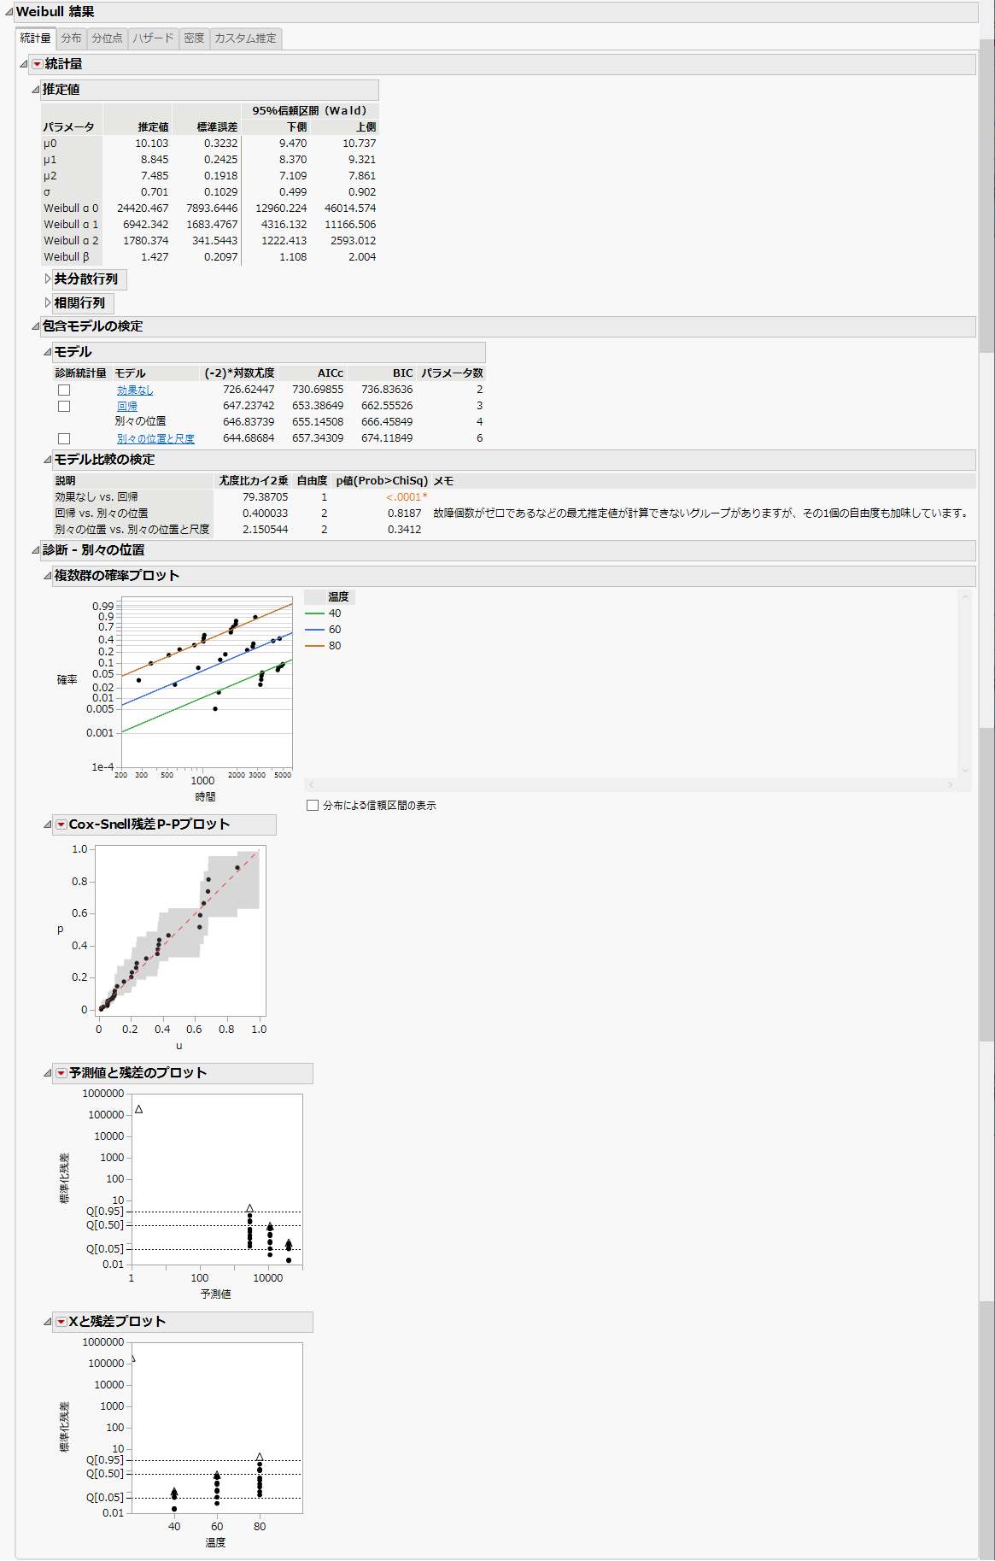This screenshot has width=995, height=1561.
Task: Collapse the モデル table section
Action: tap(48, 352)
